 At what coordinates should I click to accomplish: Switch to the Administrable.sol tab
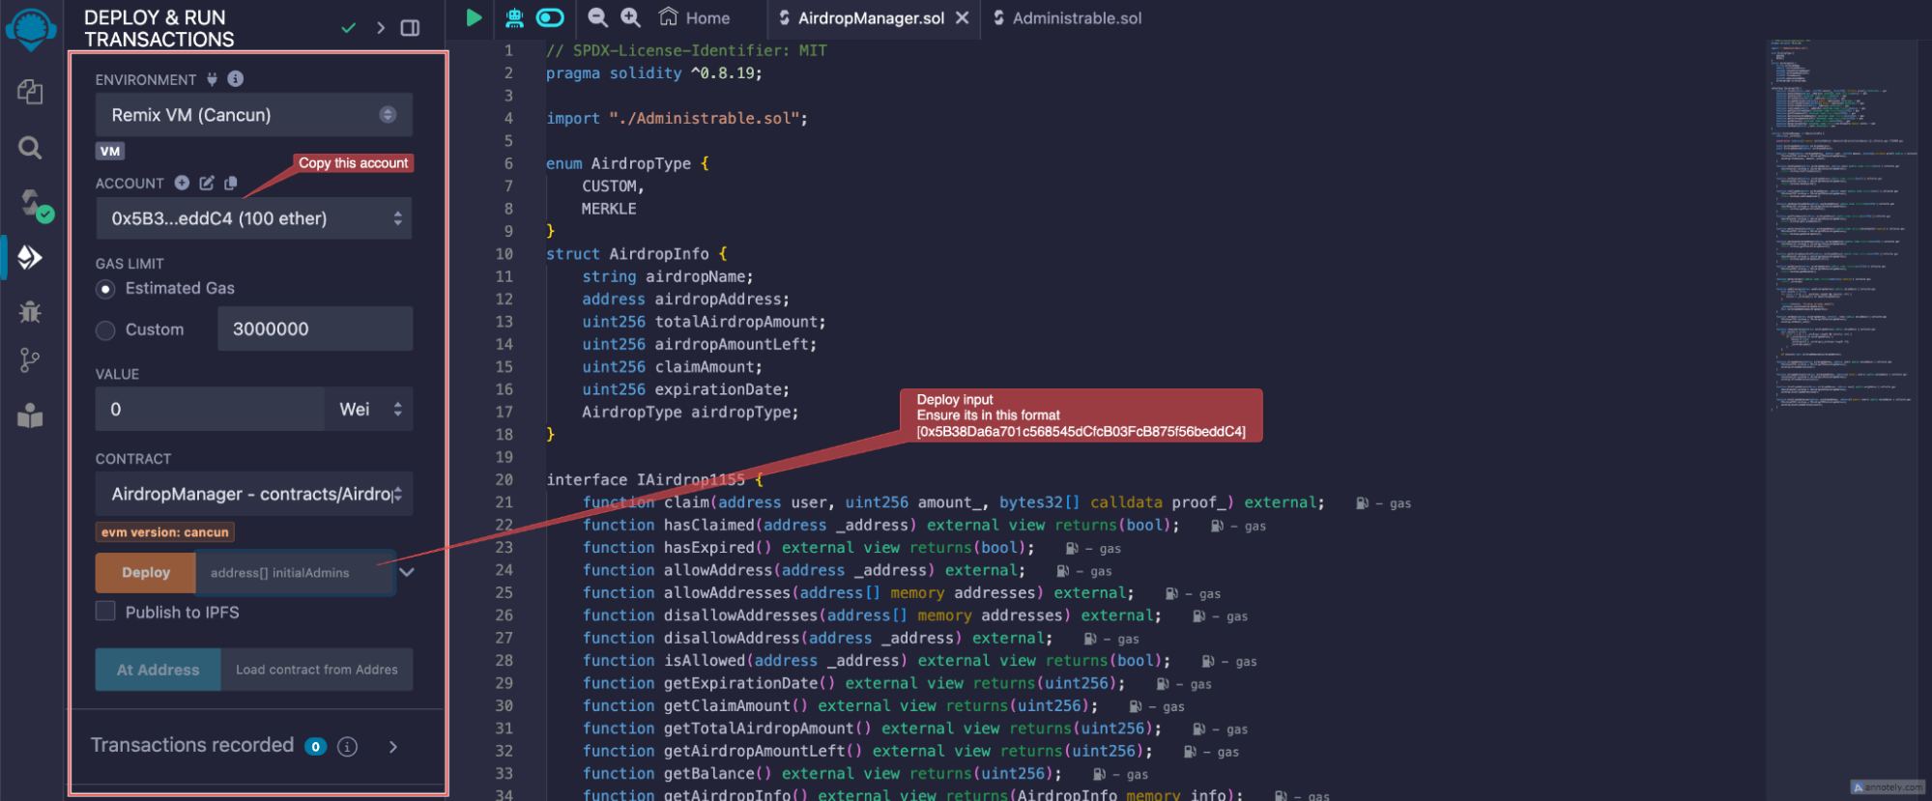[x=1076, y=17]
